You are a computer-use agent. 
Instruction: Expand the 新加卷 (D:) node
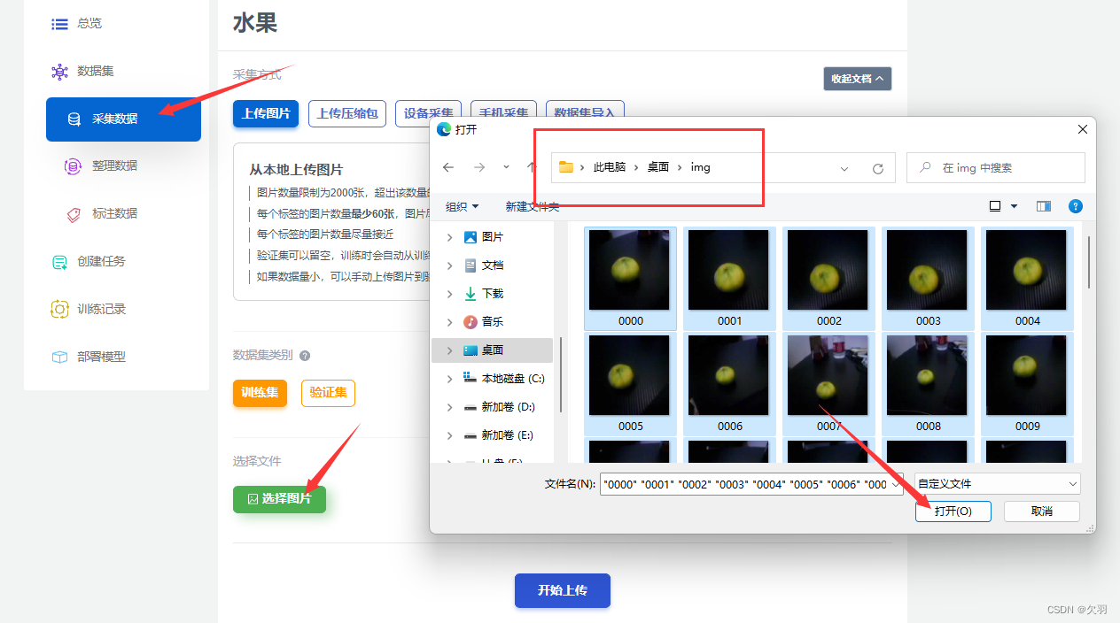tap(450, 407)
